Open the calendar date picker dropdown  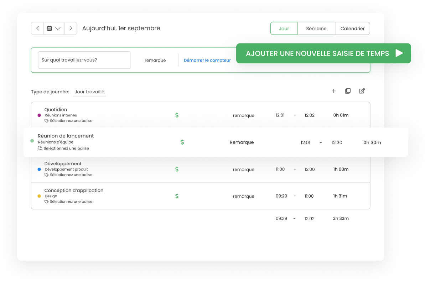(x=54, y=28)
